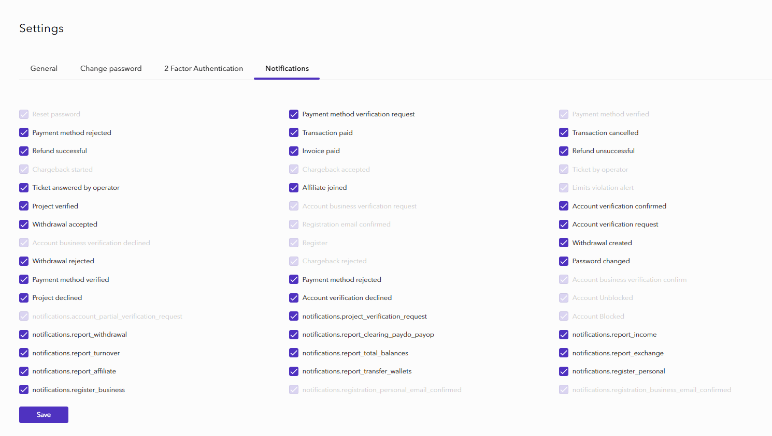Viewport: 772px width, 436px height.
Task: Uncheck the Refund successful checkbox
Action: [x=24, y=151]
